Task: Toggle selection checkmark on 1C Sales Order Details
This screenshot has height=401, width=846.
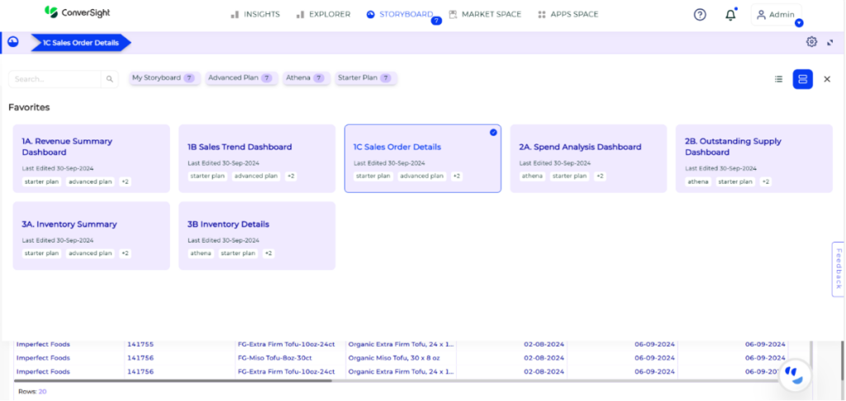Action: [x=493, y=132]
